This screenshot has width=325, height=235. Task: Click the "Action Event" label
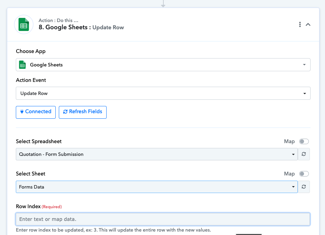click(31, 80)
